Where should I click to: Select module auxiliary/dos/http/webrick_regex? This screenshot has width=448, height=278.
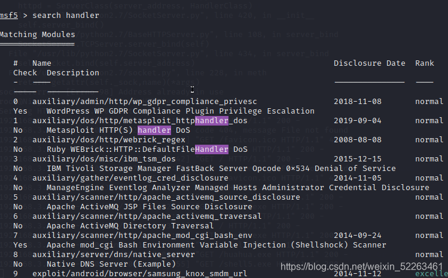coord(109,140)
